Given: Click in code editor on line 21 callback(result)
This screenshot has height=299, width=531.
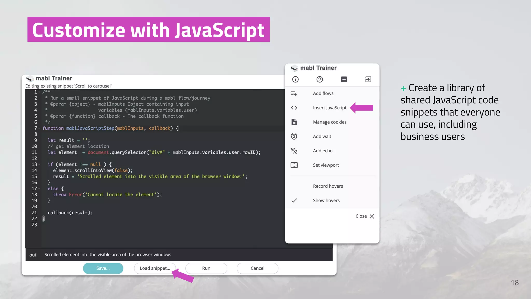Looking at the screenshot, I should tap(70, 213).
